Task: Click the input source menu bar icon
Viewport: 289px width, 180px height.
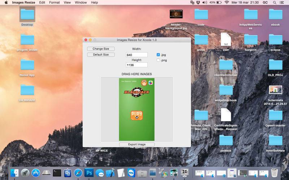Action: click(192, 3)
